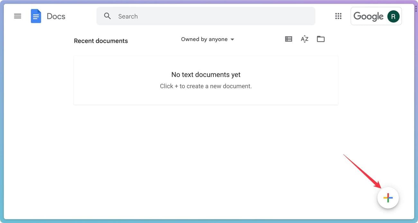The height and width of the screenshot is (223, 418).
Task: Click the three-dot handle at window edge
Action: tap(416, 9)
